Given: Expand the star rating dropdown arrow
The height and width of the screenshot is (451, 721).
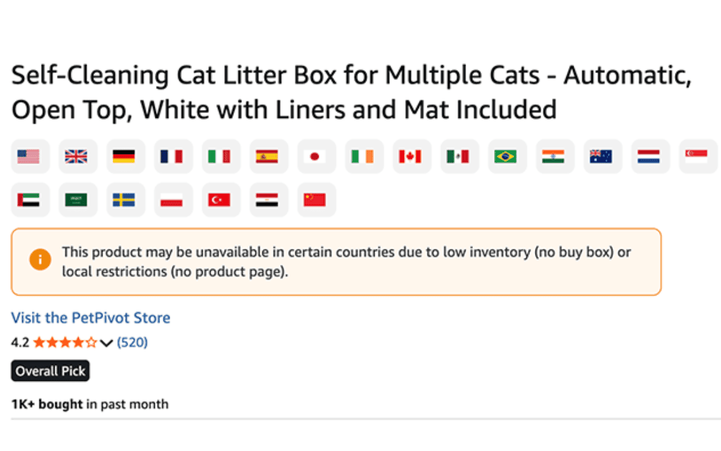Looking at the screenshot, I should point(106,343).
